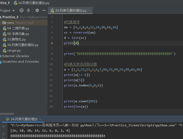This screenshot has height=139, width=183.
Task: Click code line print(a.index(6,0,6))
Action: tap(83, 85)
